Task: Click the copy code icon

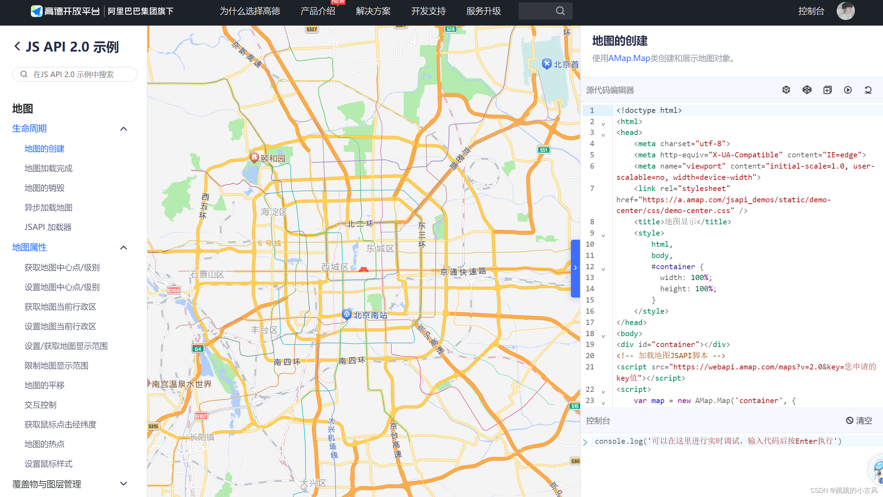Action: [827, 90]
